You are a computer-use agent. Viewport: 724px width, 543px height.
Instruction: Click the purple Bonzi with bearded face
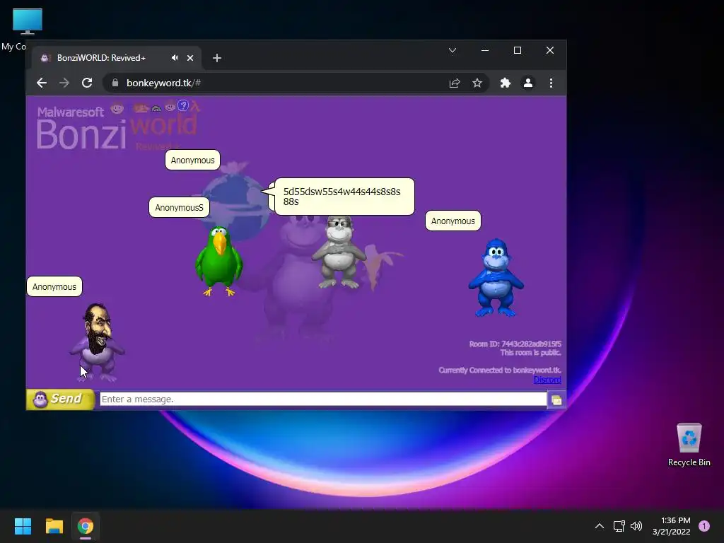(x=98, y=343)
